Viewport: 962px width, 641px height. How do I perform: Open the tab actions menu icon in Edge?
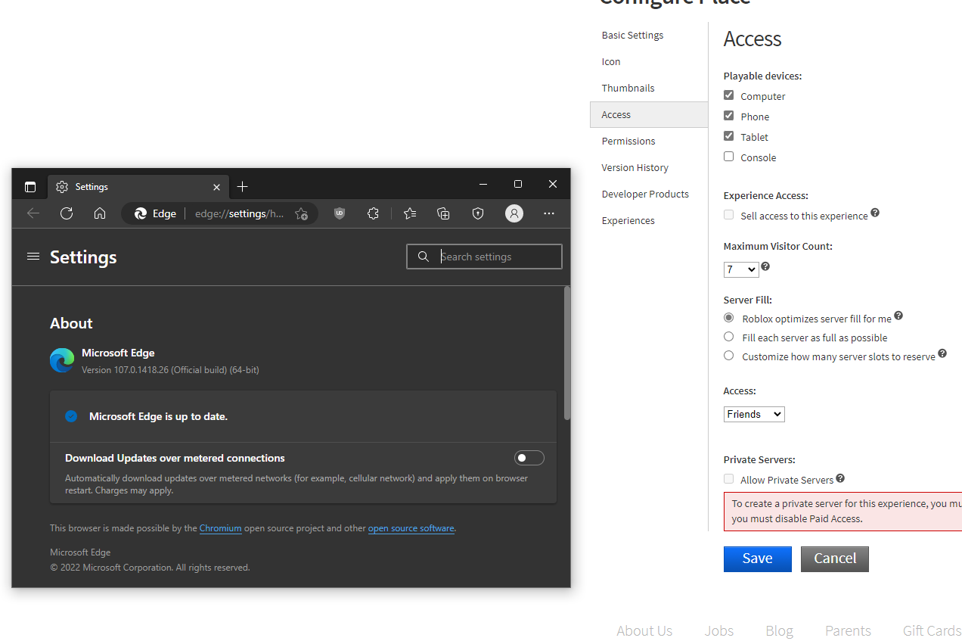tap(30, 186)
